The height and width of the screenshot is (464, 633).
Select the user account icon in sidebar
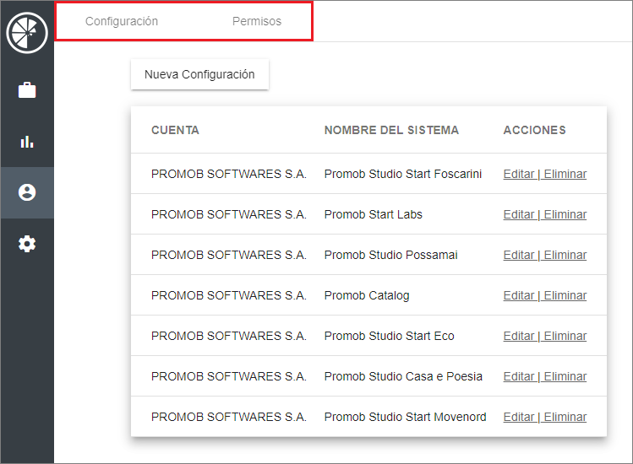click(27, 192)
